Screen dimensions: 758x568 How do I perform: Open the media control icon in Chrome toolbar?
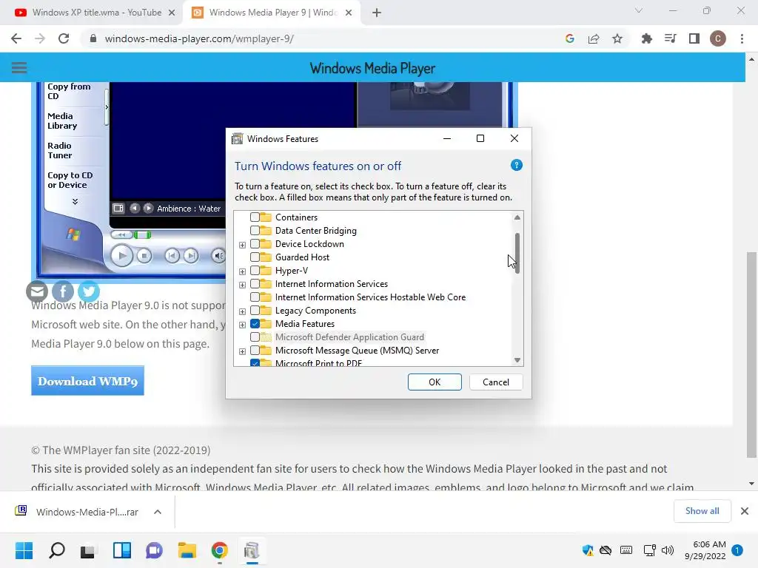click(x=670, y=38)
